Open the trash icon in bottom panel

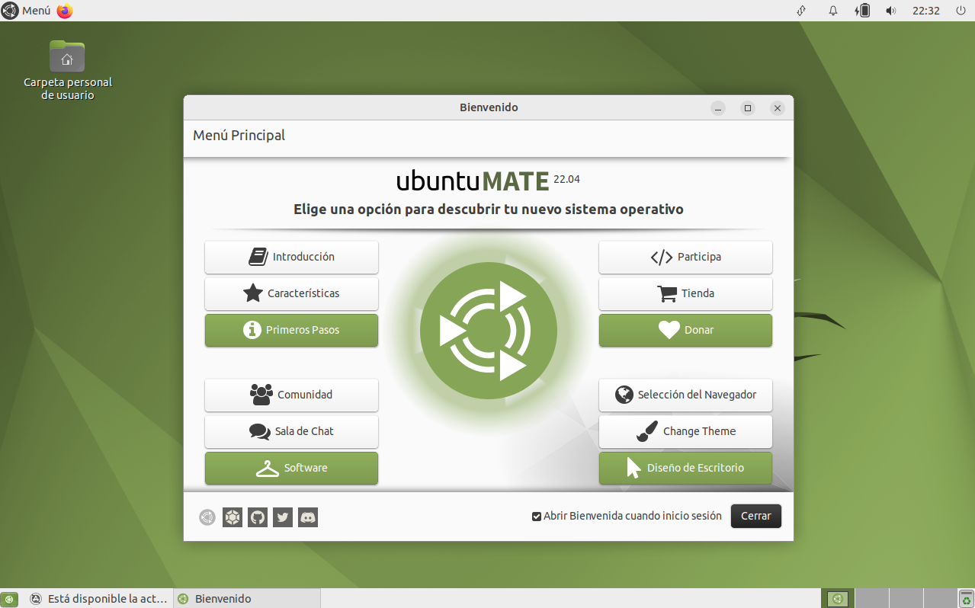(966, 599)
